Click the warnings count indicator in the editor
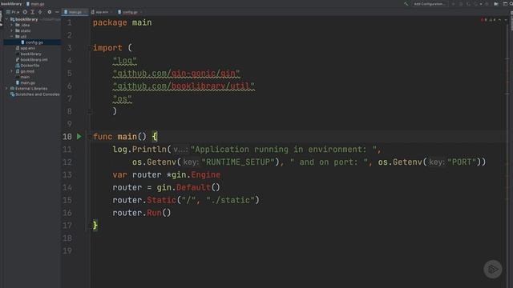This screenshot has width=513, height=288. 492,20
